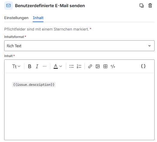Open smart values curly braces picker
The image size is (157, 142).
point(143,66)
